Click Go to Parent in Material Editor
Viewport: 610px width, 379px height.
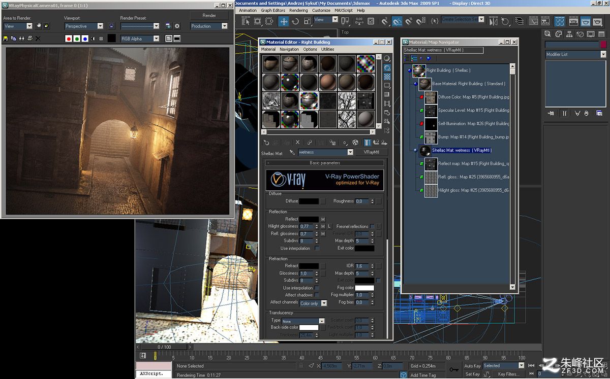point(377,143)
